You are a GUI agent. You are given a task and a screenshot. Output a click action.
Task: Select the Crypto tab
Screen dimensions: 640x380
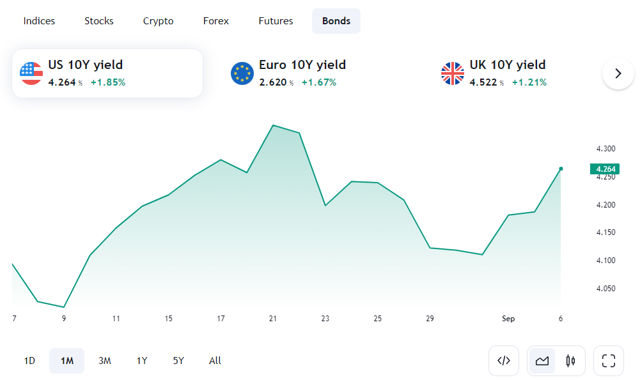tap(159, 21)
